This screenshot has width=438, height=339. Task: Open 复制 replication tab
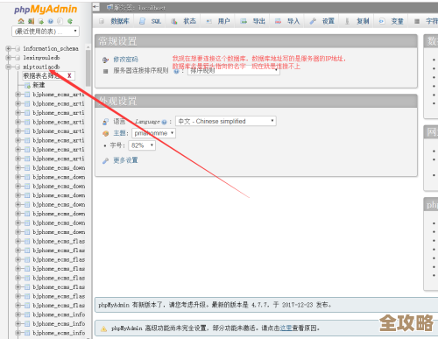(x=357, y=21)
